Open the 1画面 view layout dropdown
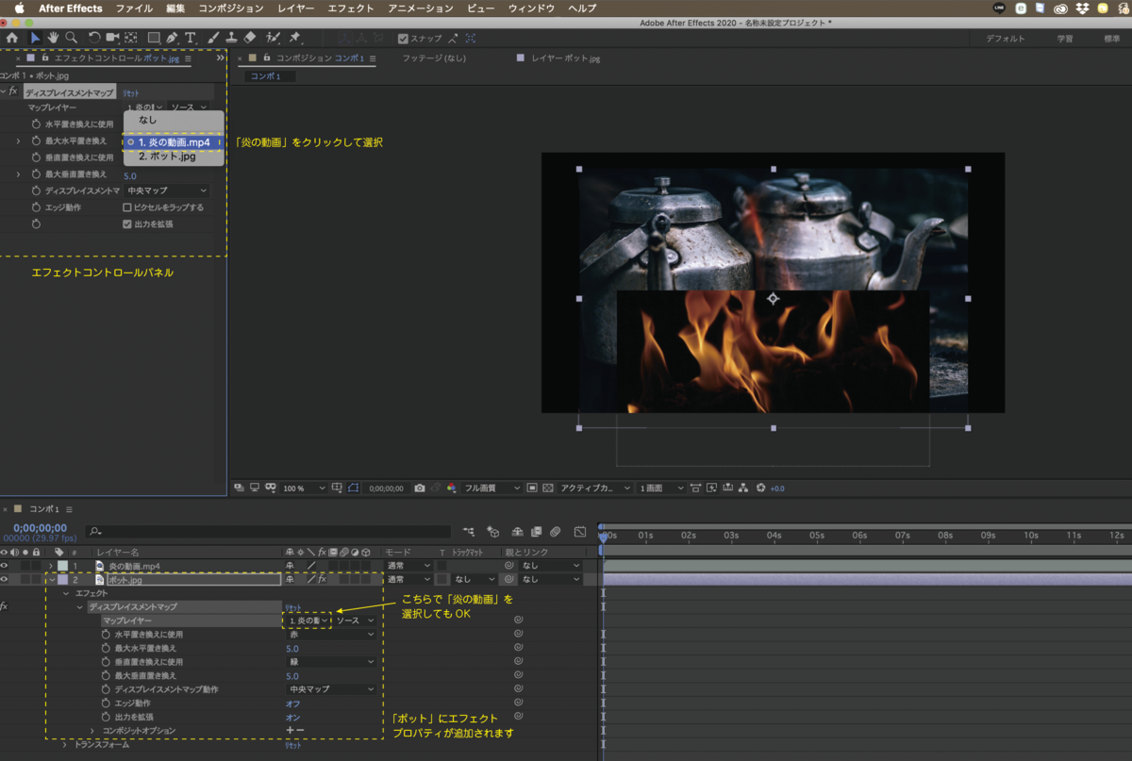The image size is (1132, 761). pyautogui.click(x=661, y=488)
